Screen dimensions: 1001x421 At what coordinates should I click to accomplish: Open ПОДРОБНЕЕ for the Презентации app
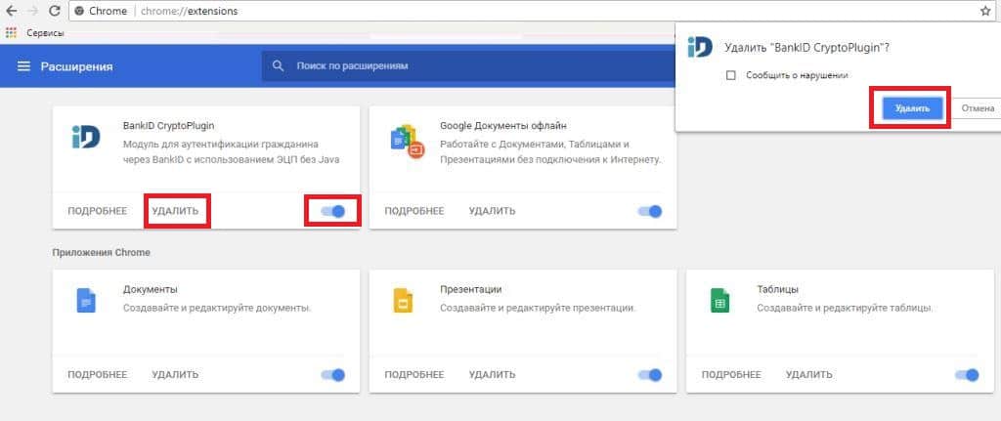414,375
